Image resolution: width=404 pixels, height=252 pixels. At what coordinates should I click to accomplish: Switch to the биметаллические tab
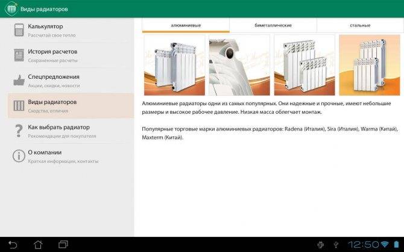coord(273,25)
